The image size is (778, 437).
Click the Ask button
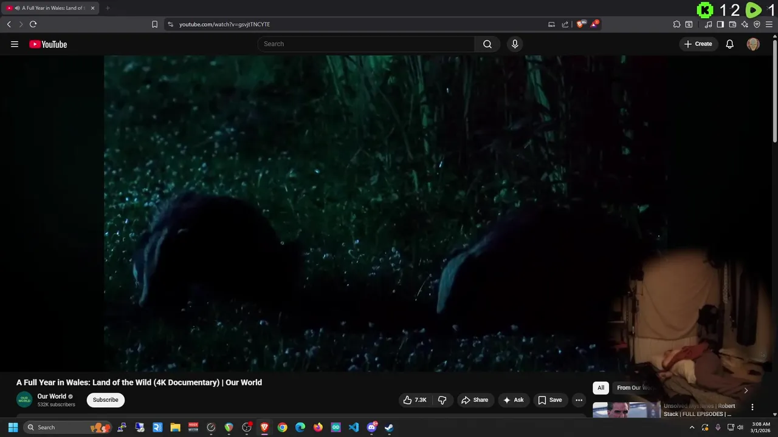[514, 400]
